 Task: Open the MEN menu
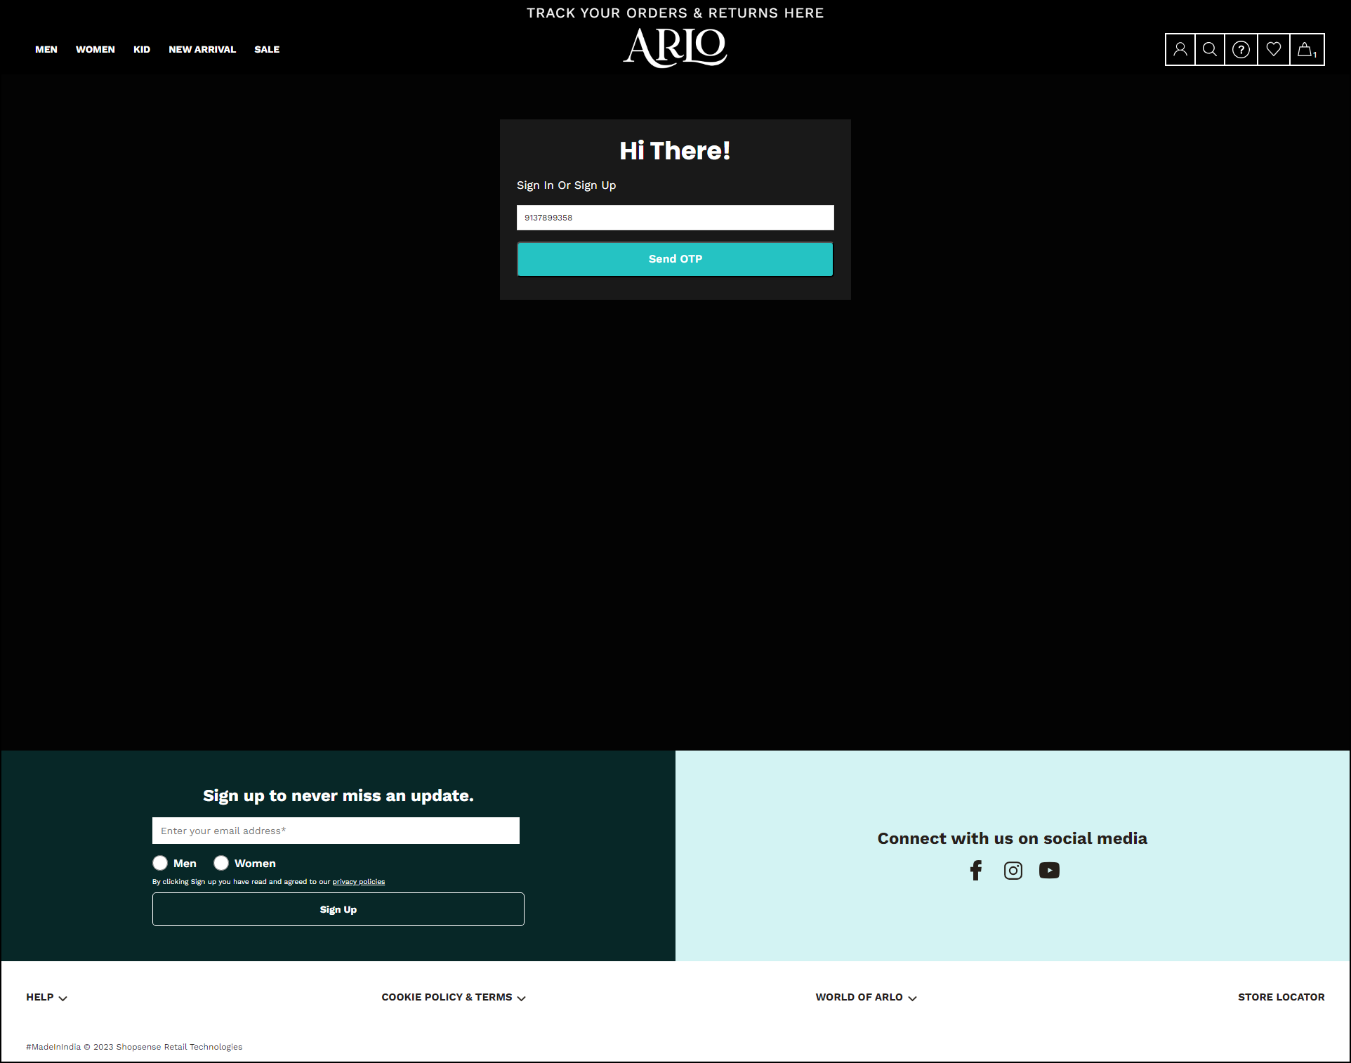(x=46, y=49)
